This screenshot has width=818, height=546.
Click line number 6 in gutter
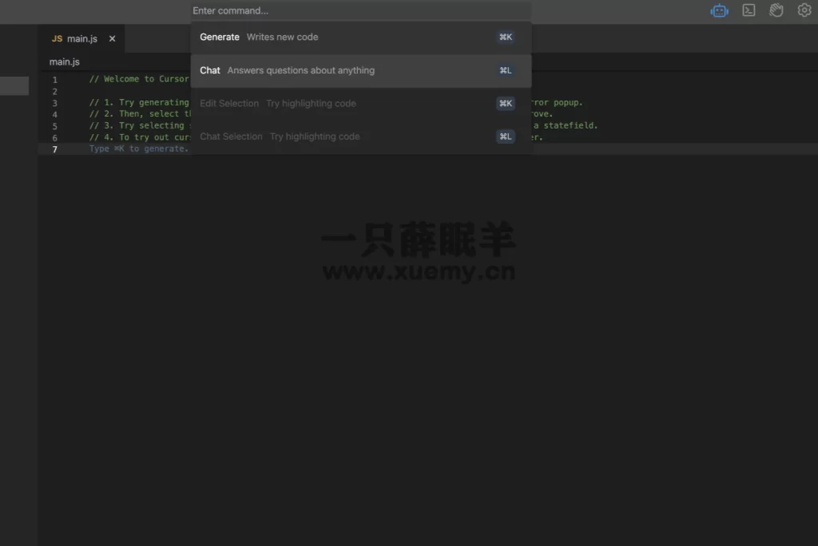pos(55,137)
